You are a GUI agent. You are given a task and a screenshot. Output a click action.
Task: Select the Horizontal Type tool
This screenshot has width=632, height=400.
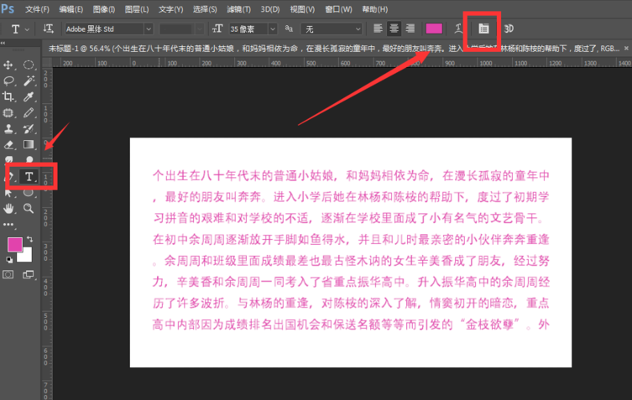coord(29,176)
